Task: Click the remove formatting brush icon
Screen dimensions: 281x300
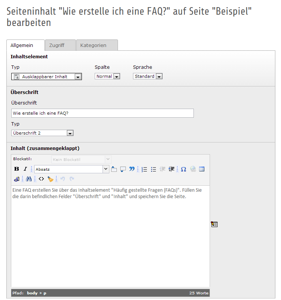Action: click(x=50, y=179)
